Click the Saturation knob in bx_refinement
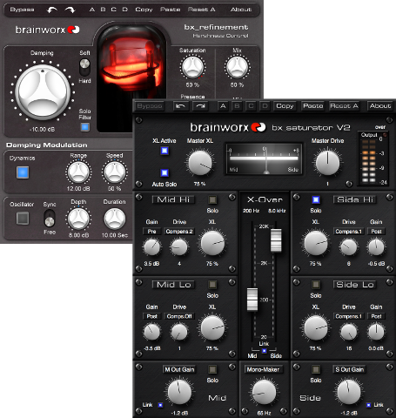The image size is (396, 418). pyautogui.click(x=192, y=67)
